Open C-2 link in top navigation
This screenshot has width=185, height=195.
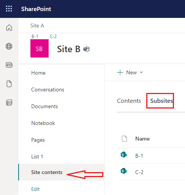click(x=53, y=37)
